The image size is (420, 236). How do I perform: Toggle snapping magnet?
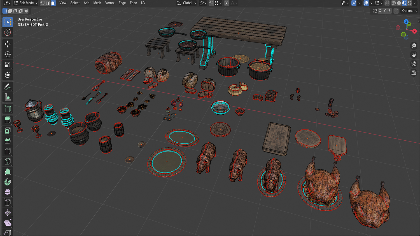(211, 3)
